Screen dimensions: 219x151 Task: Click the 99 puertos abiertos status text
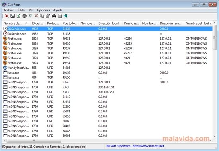[15, 147]
